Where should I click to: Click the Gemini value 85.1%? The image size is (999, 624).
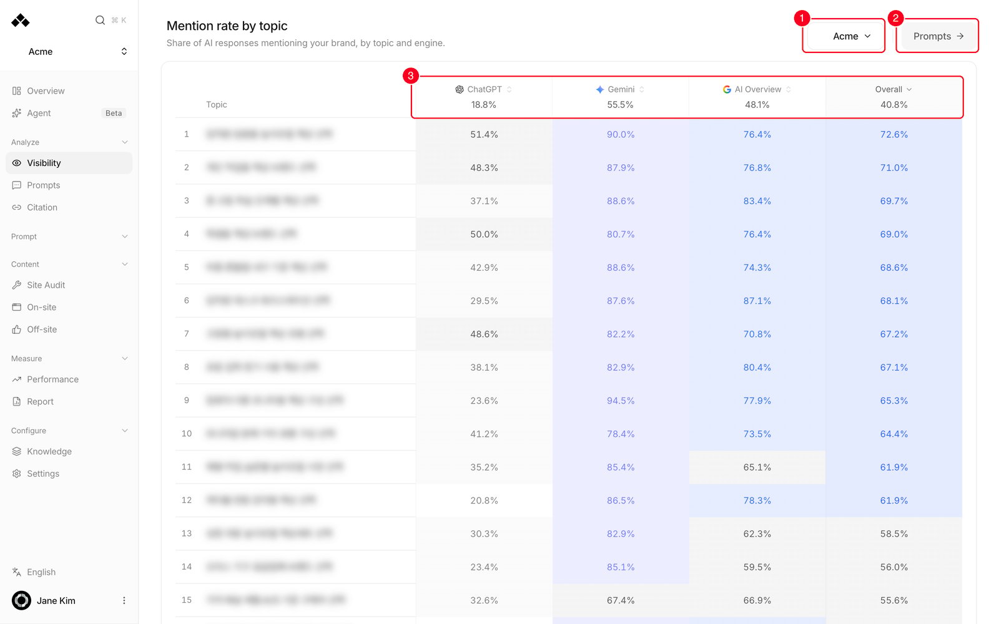621,567
